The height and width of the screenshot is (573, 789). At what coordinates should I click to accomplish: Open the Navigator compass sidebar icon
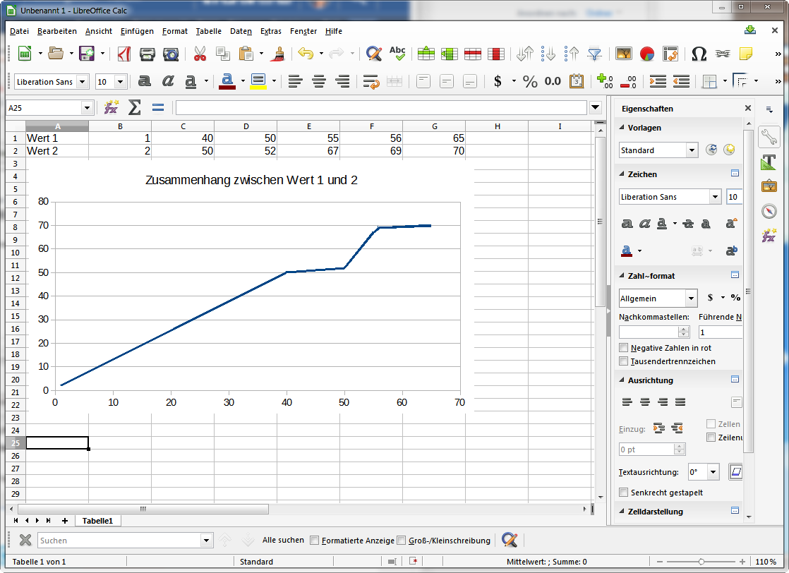[x=769, y=211]
